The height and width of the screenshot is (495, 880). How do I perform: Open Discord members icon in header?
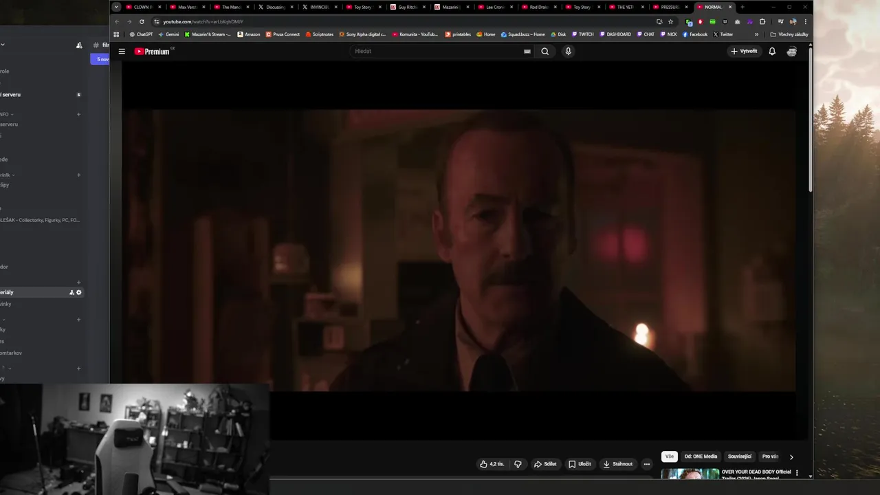79,45
